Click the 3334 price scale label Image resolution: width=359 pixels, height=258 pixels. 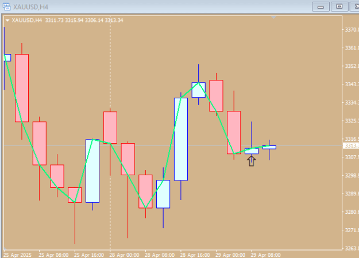click(352, 102)
